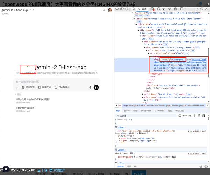Open DevTools help question mark icon
This screenshot has width=210, height=175.
pos(202,9)
